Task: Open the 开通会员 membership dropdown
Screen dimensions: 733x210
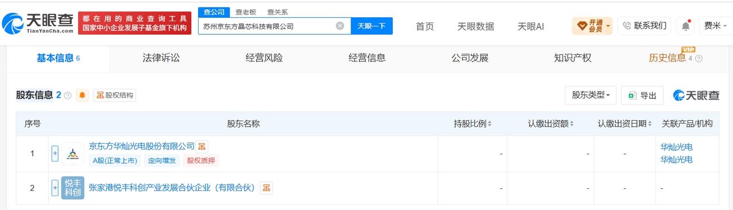Action: click(x=592, y=26)
